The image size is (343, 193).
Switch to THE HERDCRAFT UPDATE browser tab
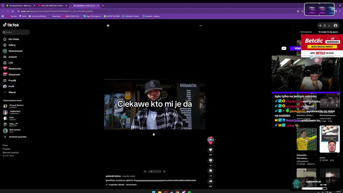(52, 5)
